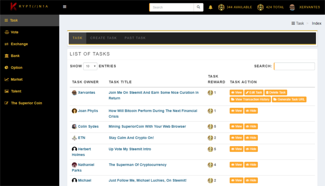The image size is (325, 186).
Task: Open How Will Bitcoin Perform task link
Action: pos(153,113)
